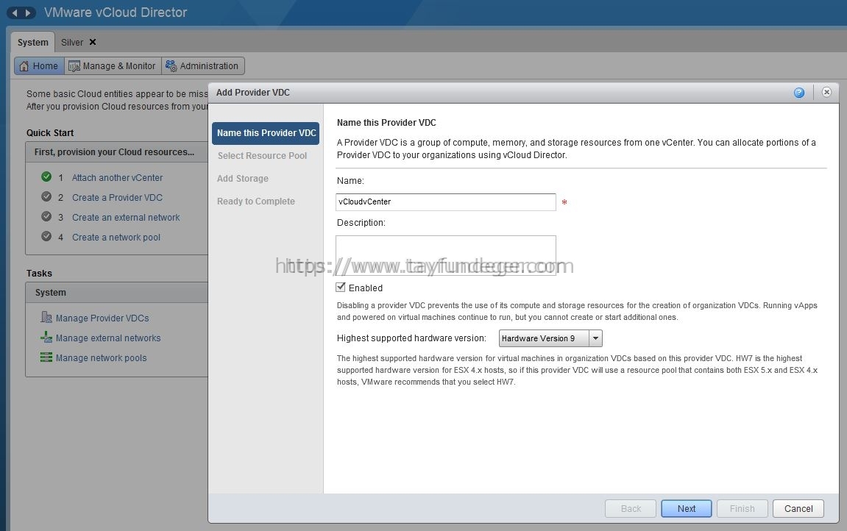Open the Create a network pool link
Image resolution: width=847 pixels, height=531 pixels.
116,238
